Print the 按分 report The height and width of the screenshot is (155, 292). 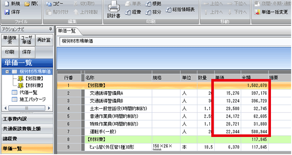click(148, 12)
